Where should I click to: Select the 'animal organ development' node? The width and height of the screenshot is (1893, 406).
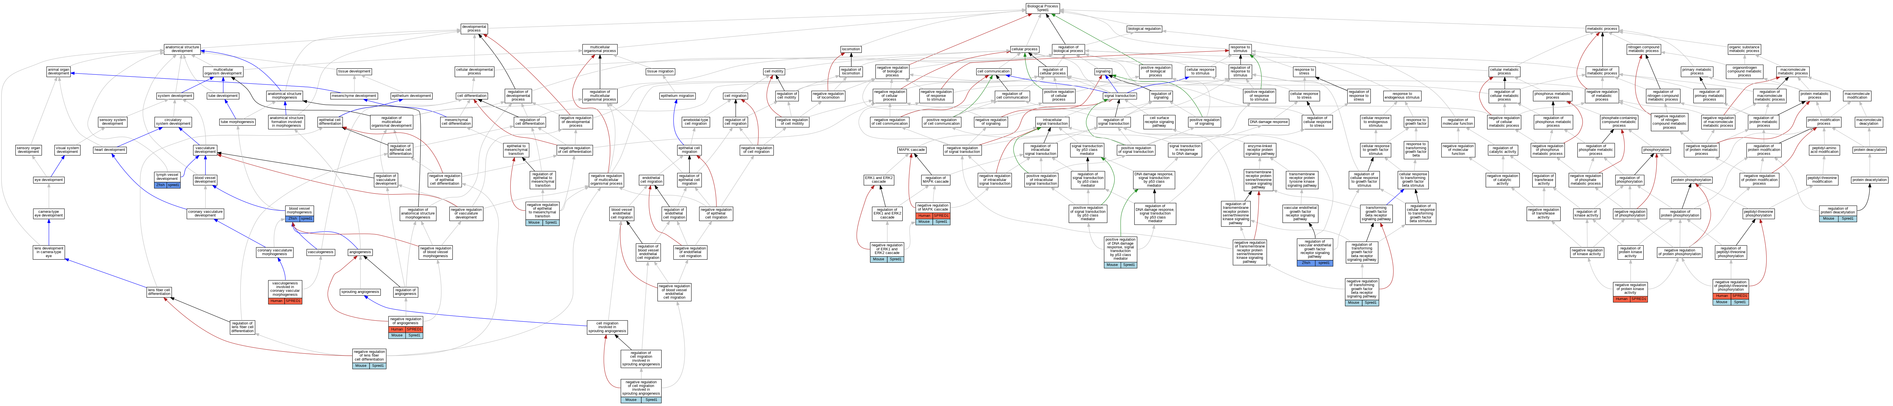pyautogui.click(x=59, y=72)
